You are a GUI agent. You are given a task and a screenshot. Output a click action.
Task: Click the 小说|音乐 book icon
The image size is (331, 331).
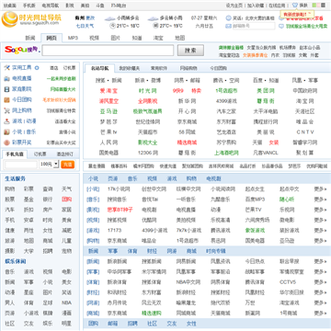[x=6, y=131]
